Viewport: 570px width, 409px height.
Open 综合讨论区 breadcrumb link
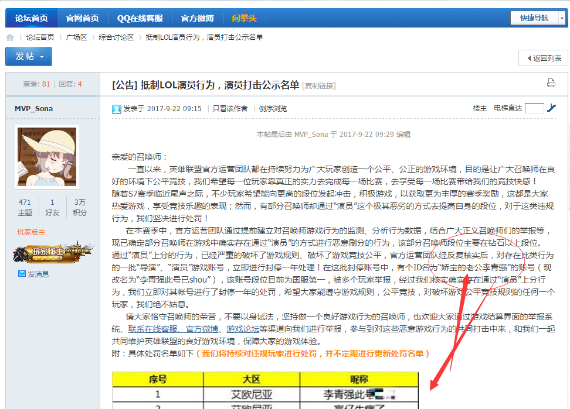click(x=116, y=37)
